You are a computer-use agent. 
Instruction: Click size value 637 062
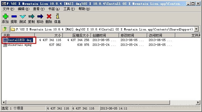click(55, 45)
